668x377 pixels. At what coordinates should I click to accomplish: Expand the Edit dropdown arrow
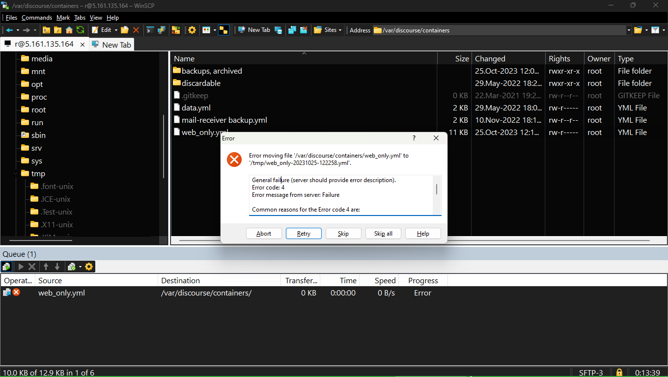pyautogui.click(x=116, y=30)
